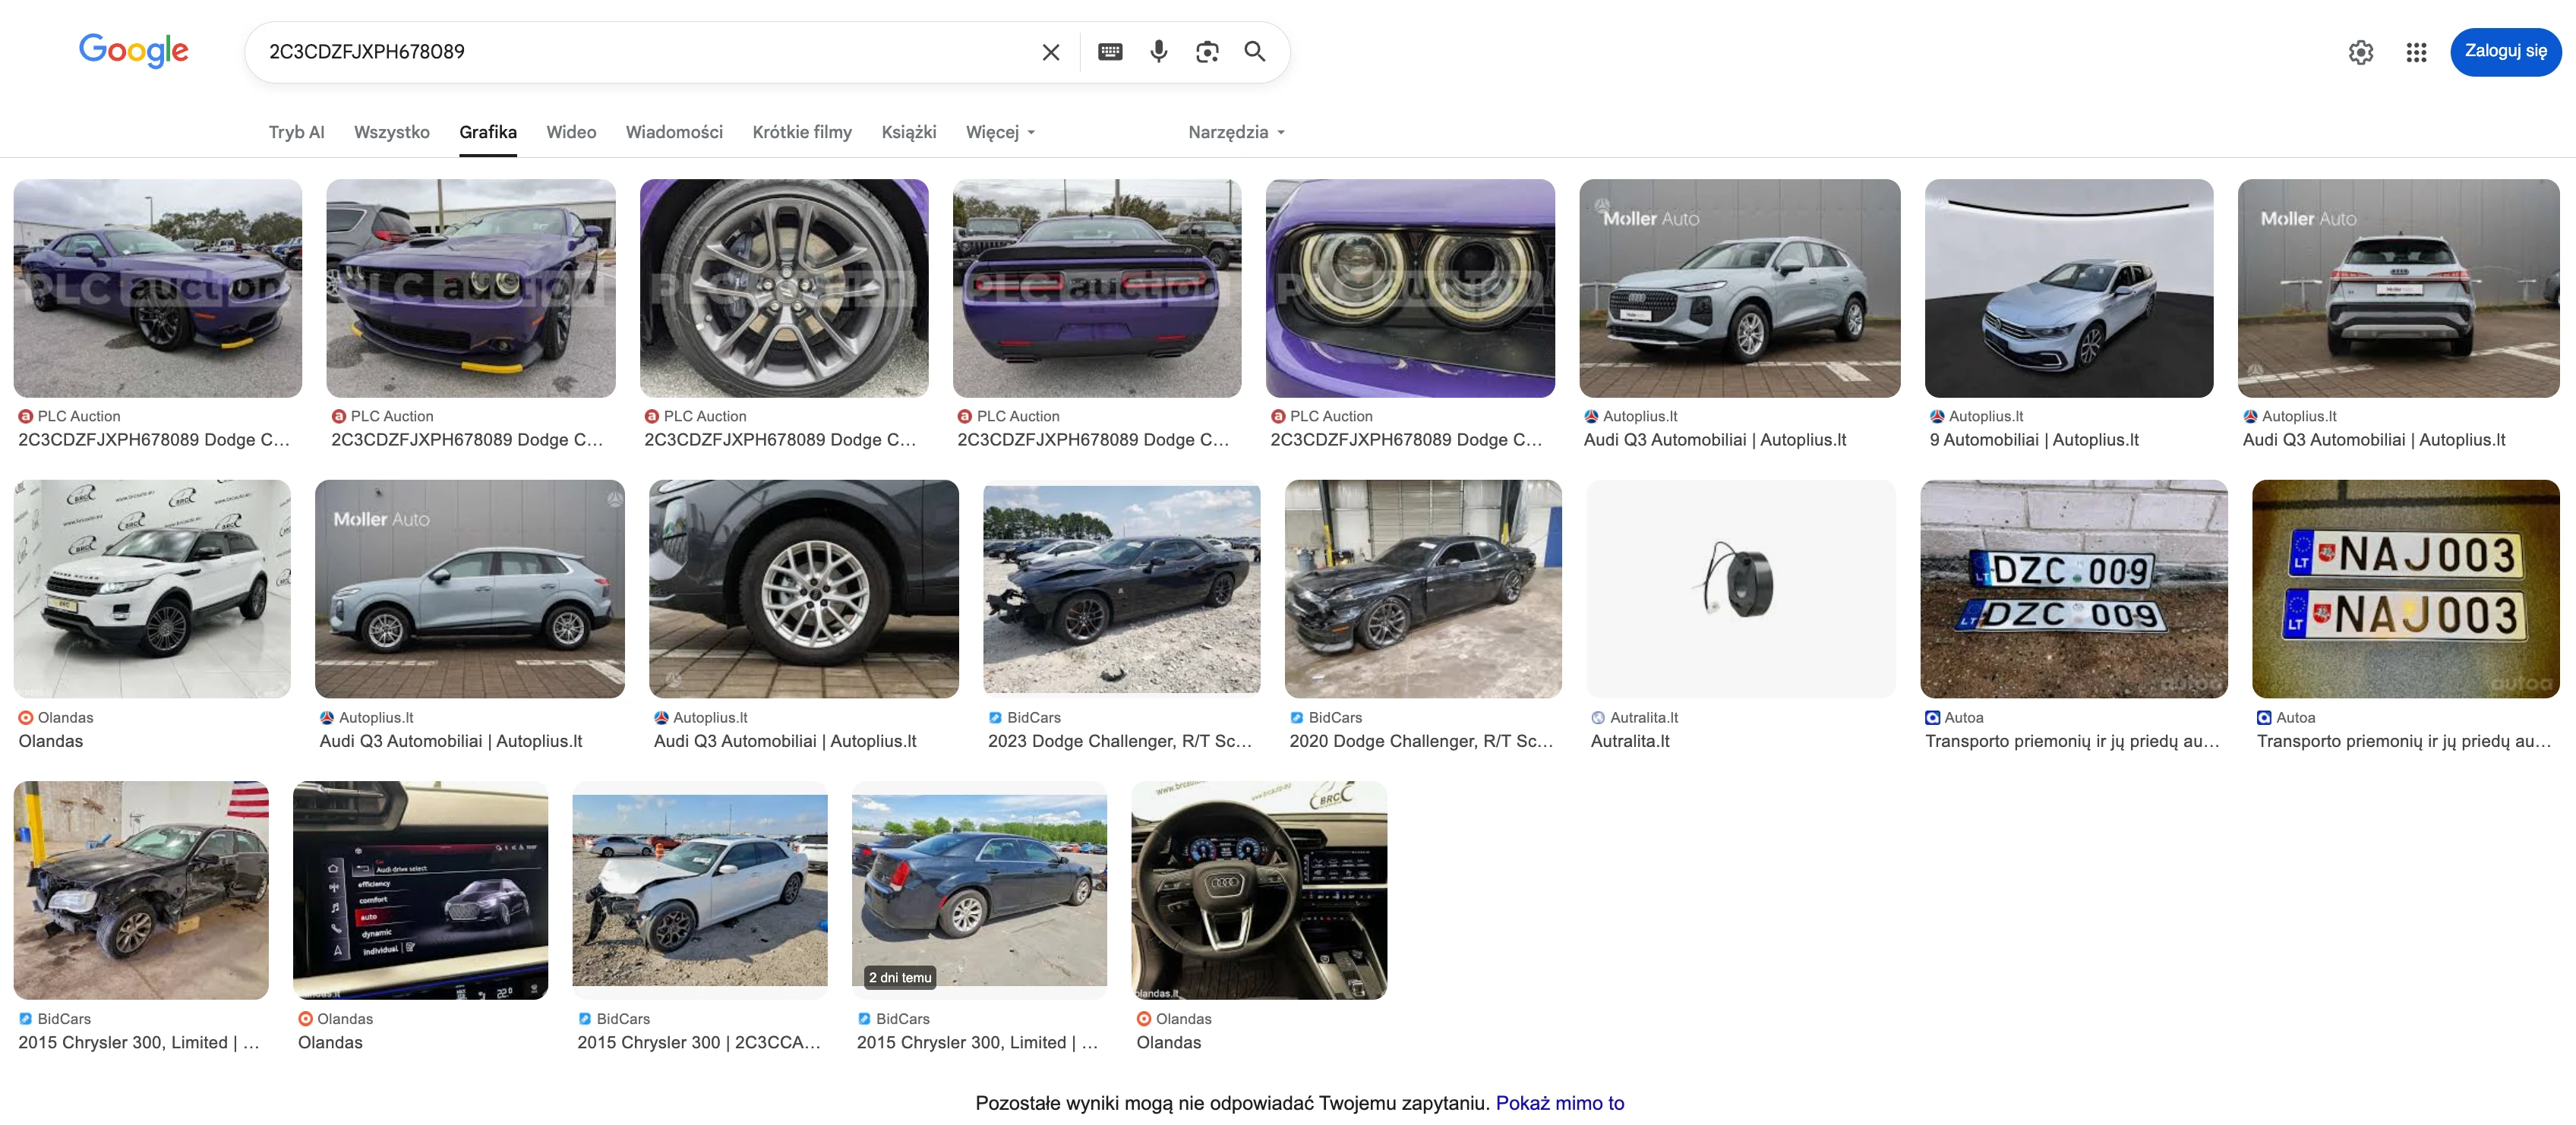
Task: Click the BidCars favicon under 2023 Dodge Challenger
Action: (x=995, y=717)
